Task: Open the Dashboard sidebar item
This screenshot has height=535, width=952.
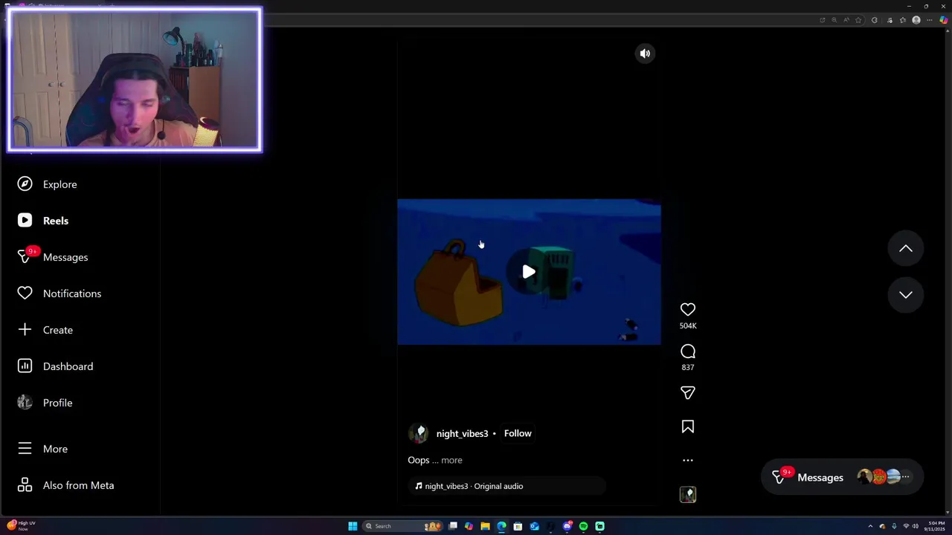Action: click(x=56, y=366)
